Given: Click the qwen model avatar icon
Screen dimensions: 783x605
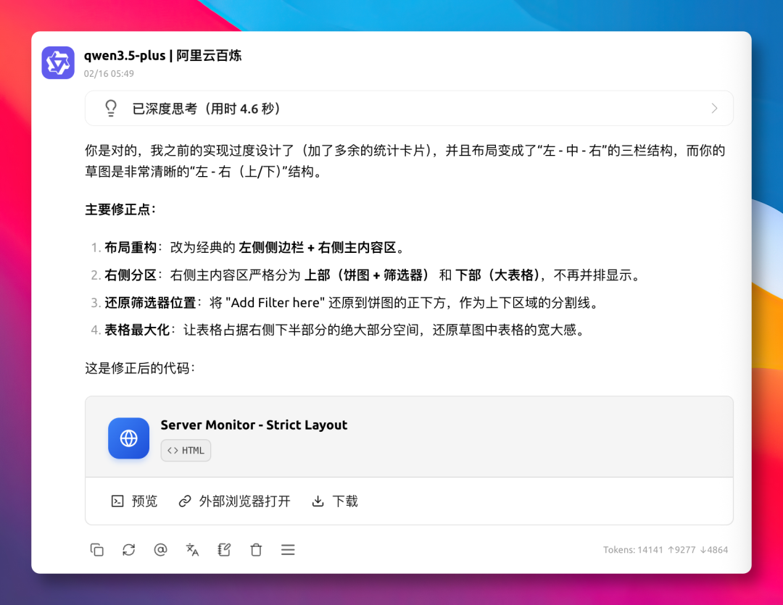Looking at the screenshot, I should click(x=58, y=63).
